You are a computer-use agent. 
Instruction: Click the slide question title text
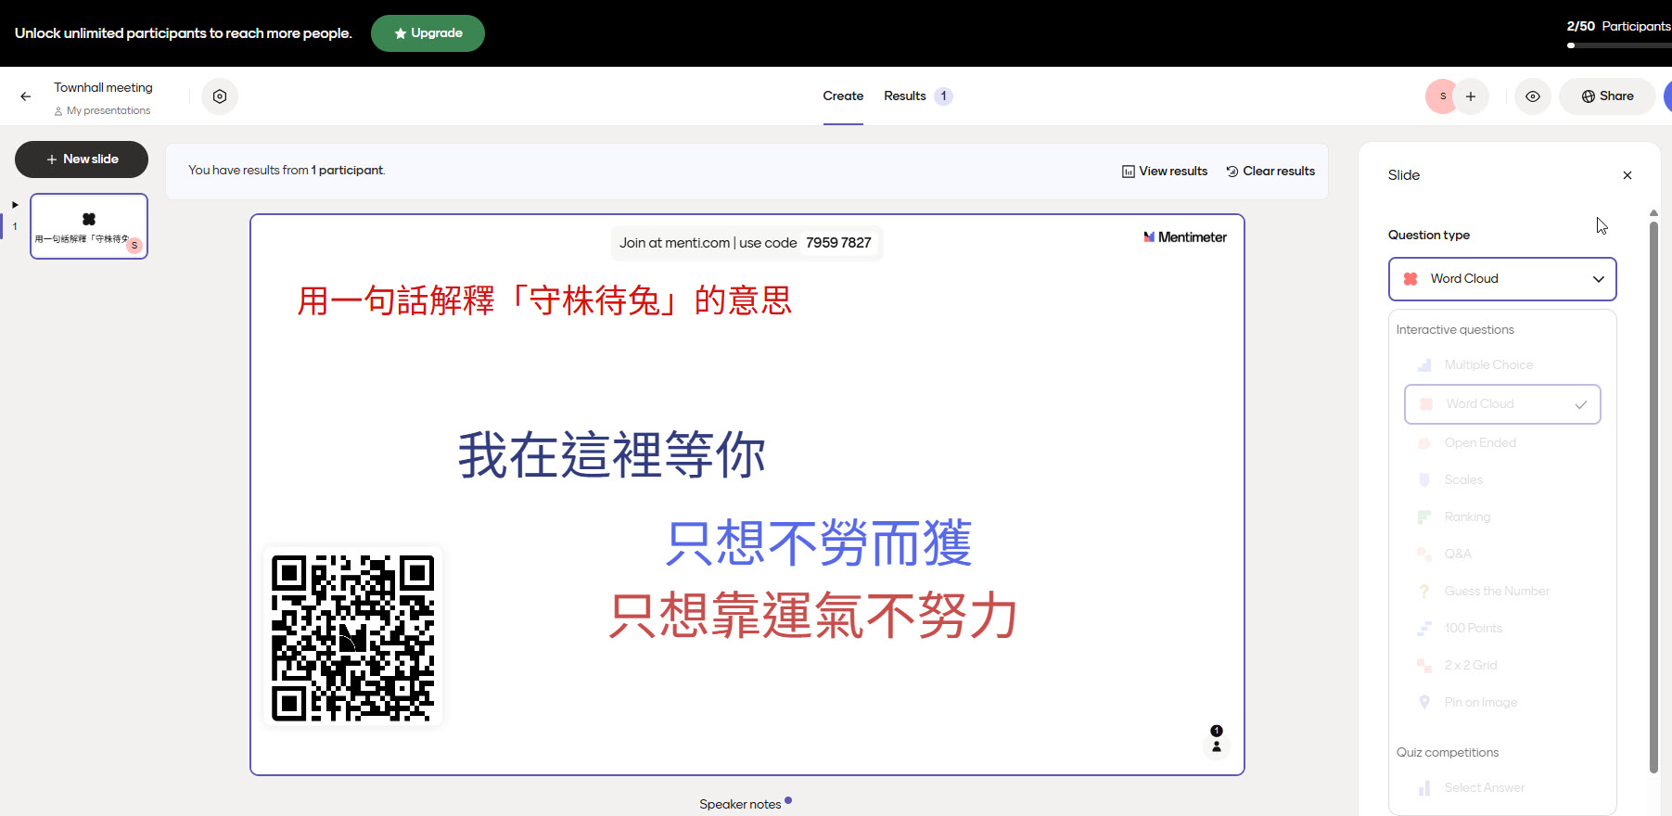[544, 301]
